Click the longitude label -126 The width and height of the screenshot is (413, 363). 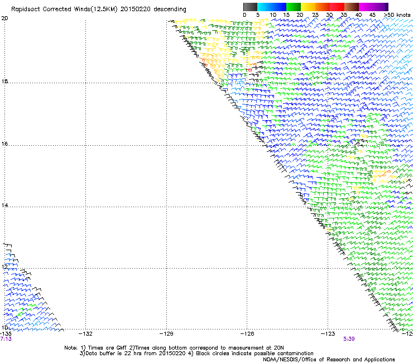coord(247,334)
